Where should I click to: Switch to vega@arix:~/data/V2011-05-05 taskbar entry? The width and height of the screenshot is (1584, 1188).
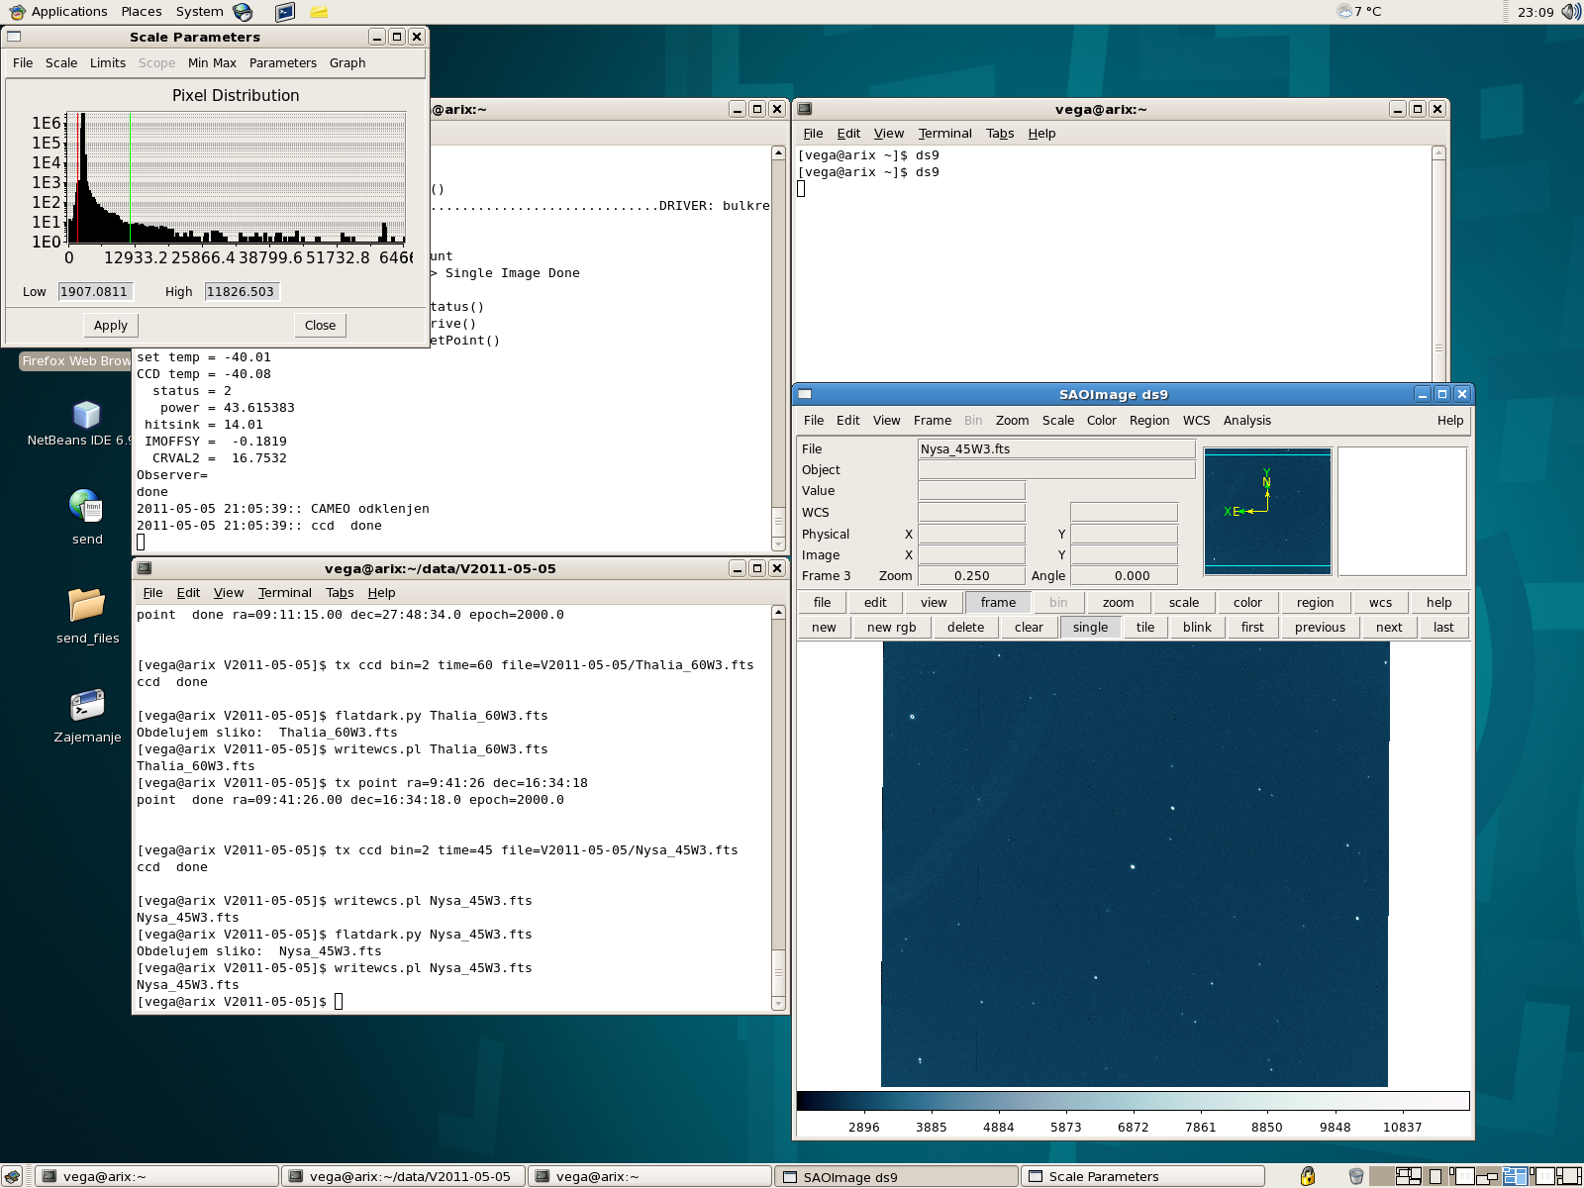[404, 1176]
